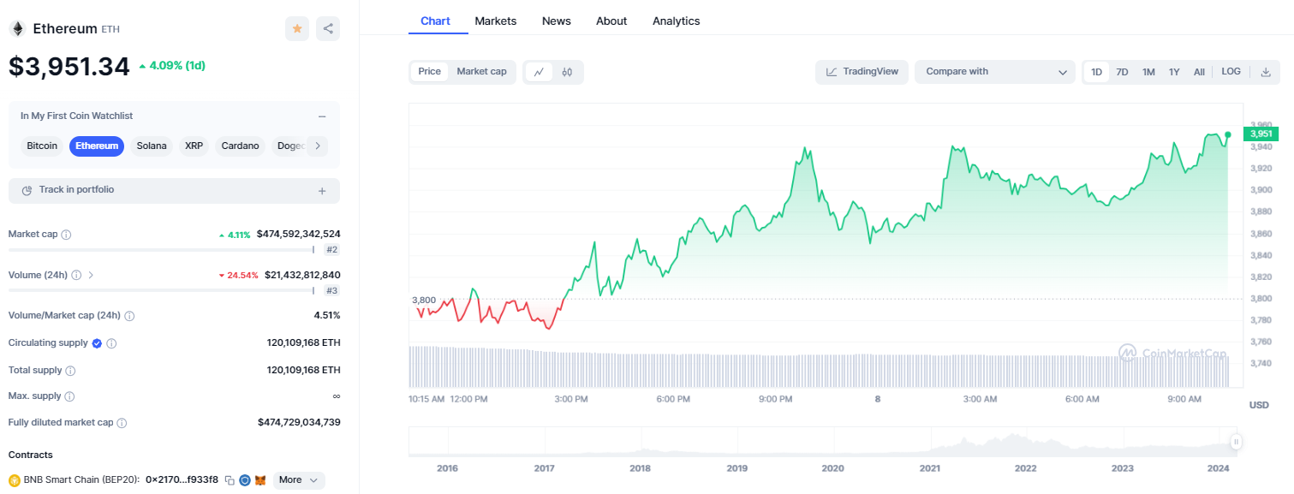Viewport: 1294px width, 494px height.
Task: Click the #2 market cap rank badge
Action: coord(331,250)
